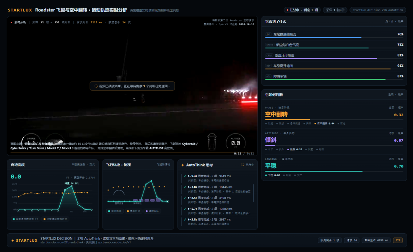Click the orange video playback progress bar

point(132,153)
